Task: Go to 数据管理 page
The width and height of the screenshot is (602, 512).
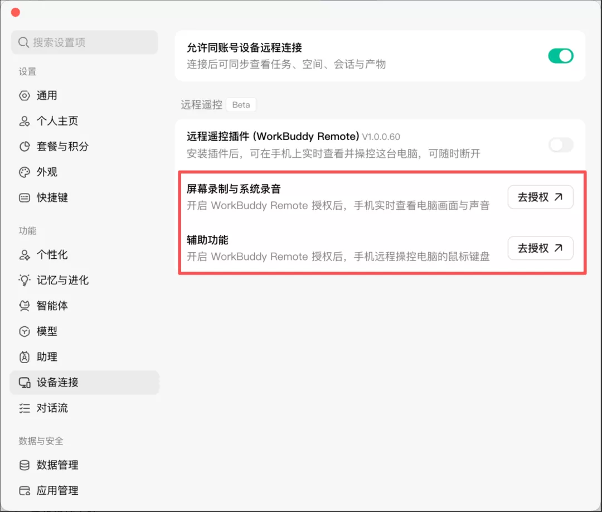Action: click(x=85, y=465)
